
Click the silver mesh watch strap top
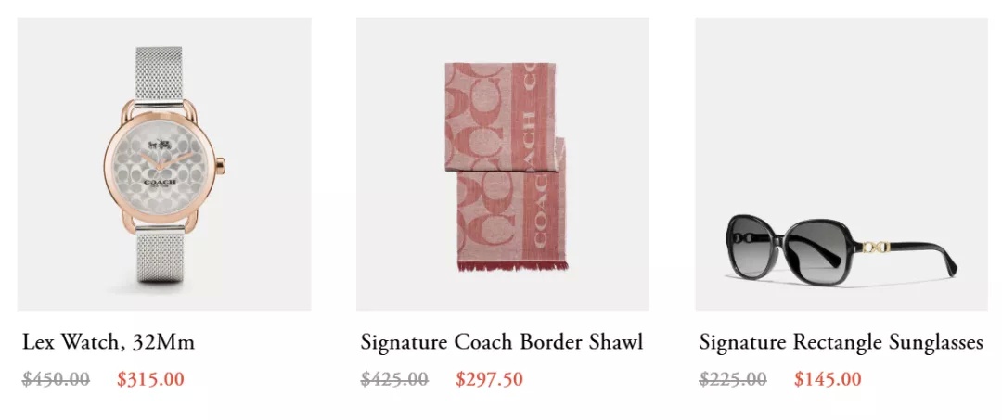coord(159,73)
